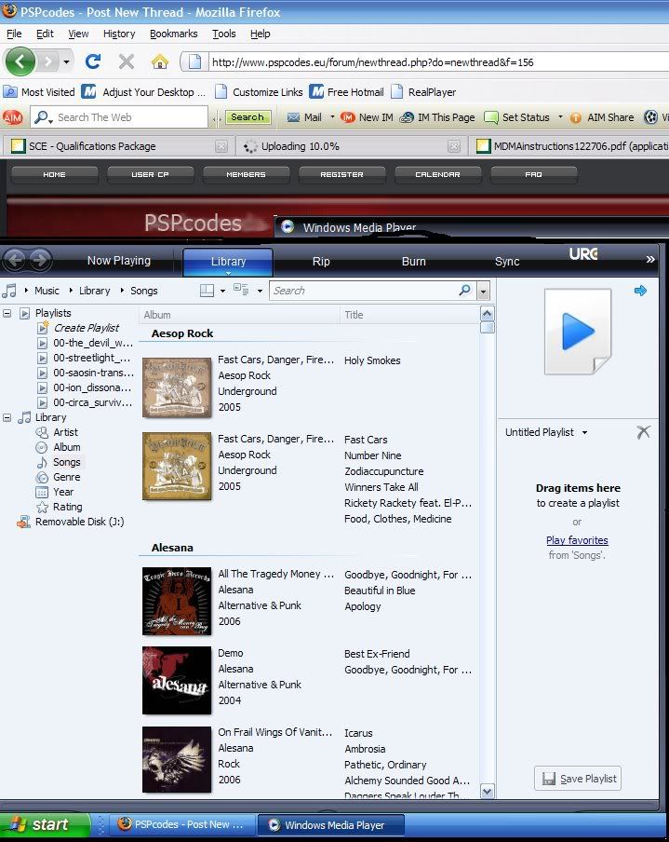669x842 pixels.
Task: Open navigation history dropdown arrow
Action: click(66, 62)
